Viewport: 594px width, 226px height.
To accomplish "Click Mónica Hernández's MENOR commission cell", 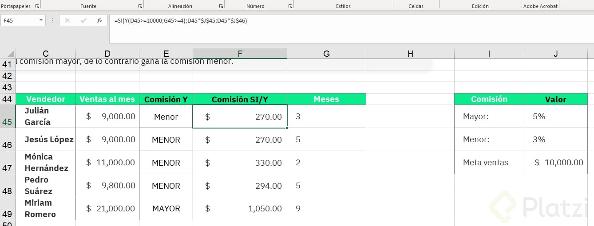I will tap(166, 163).
